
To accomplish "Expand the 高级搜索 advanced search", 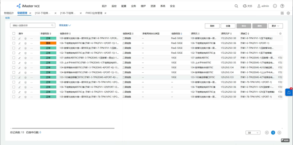I will click(x=65, y=25).
